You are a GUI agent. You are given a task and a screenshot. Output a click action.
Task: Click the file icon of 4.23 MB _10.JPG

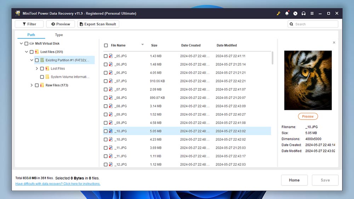[110, 139]
